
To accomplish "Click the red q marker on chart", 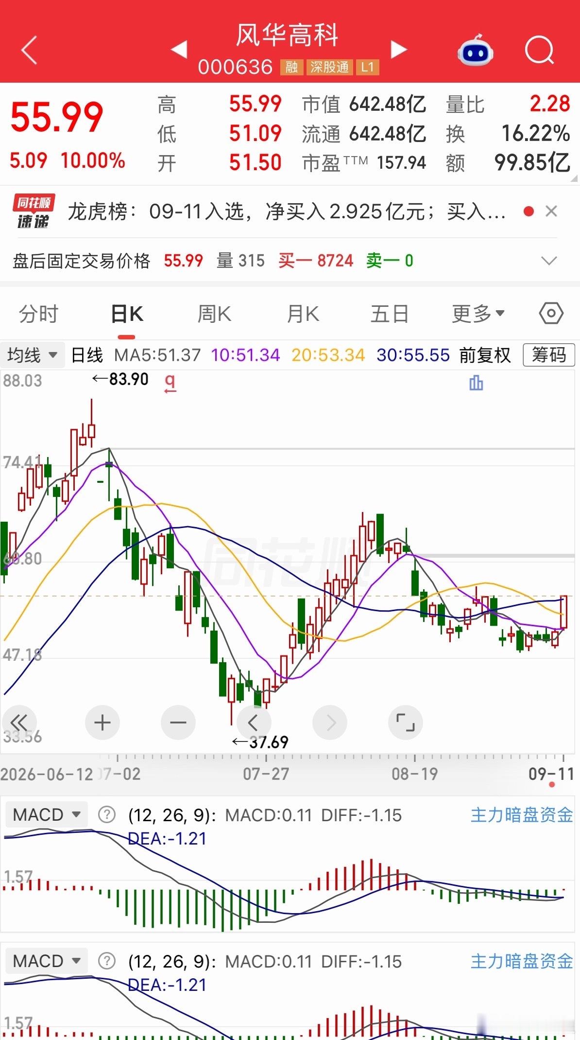I will tap(170, 384).
